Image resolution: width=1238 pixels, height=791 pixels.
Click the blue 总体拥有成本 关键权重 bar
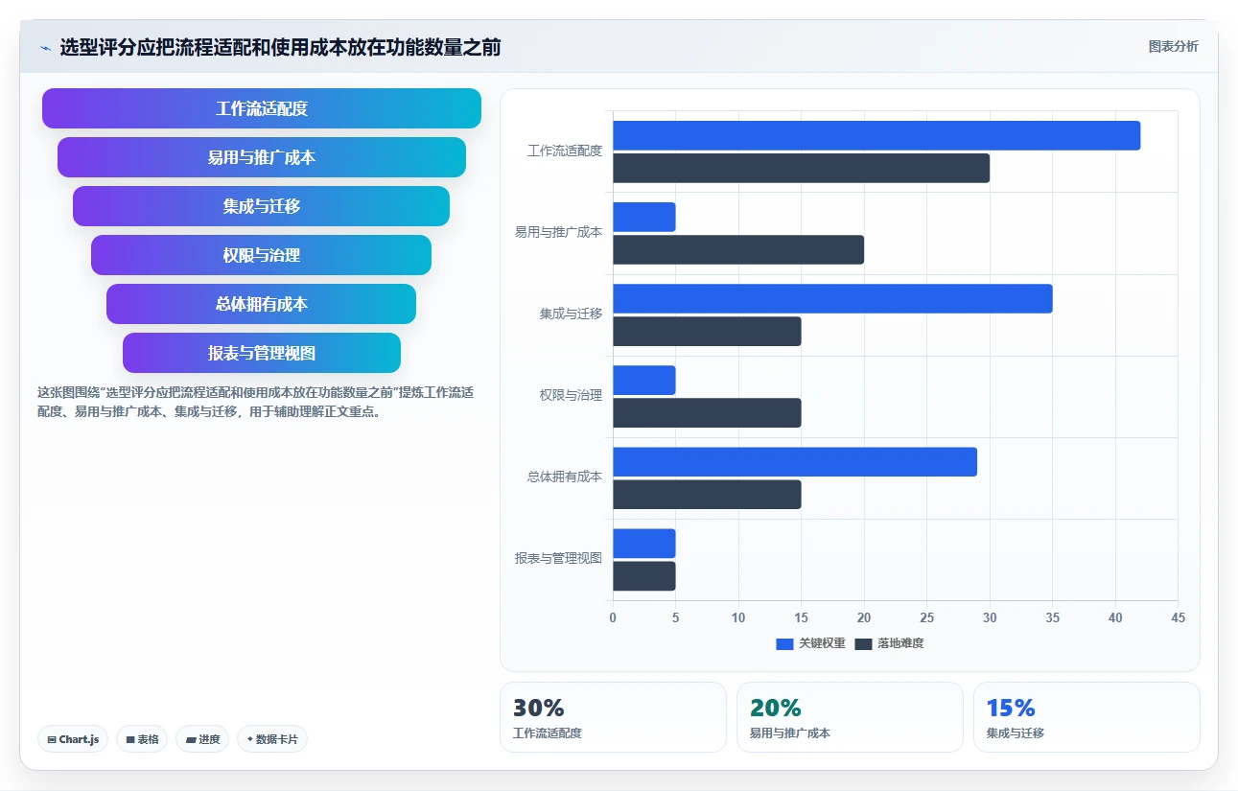click(795, 461)
